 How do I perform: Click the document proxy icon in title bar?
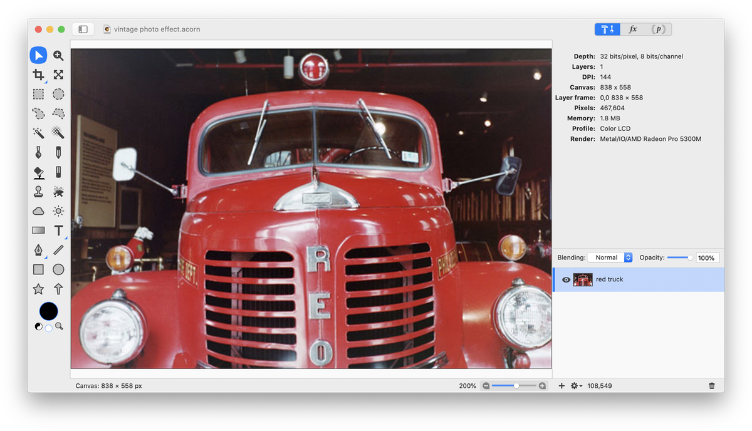point(107,29)
